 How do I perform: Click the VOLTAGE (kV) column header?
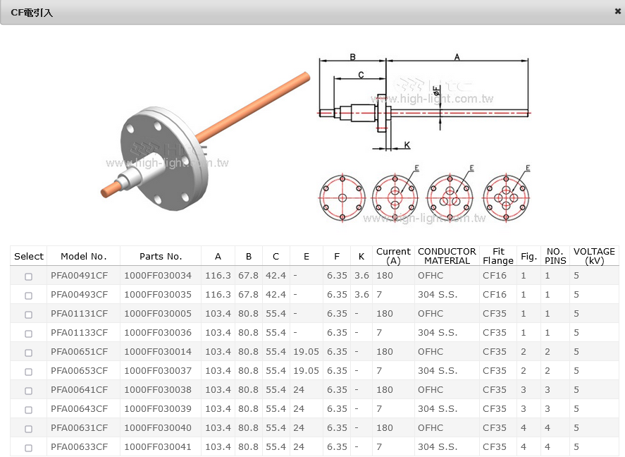pyautogui.click(x=594, y=256)
